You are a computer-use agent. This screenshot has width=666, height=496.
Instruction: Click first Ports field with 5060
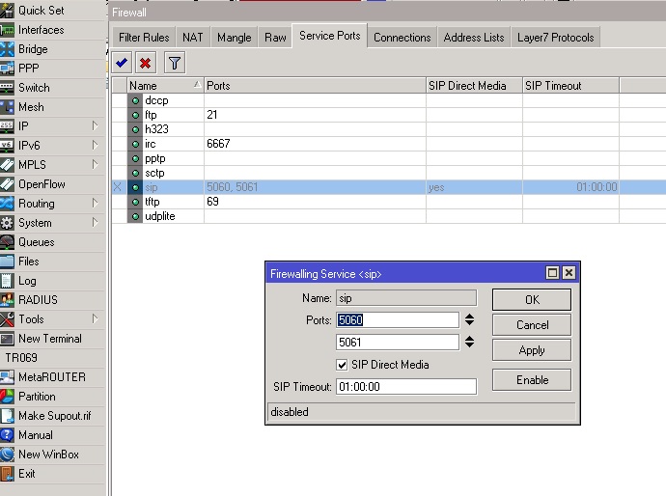[398, 319]
